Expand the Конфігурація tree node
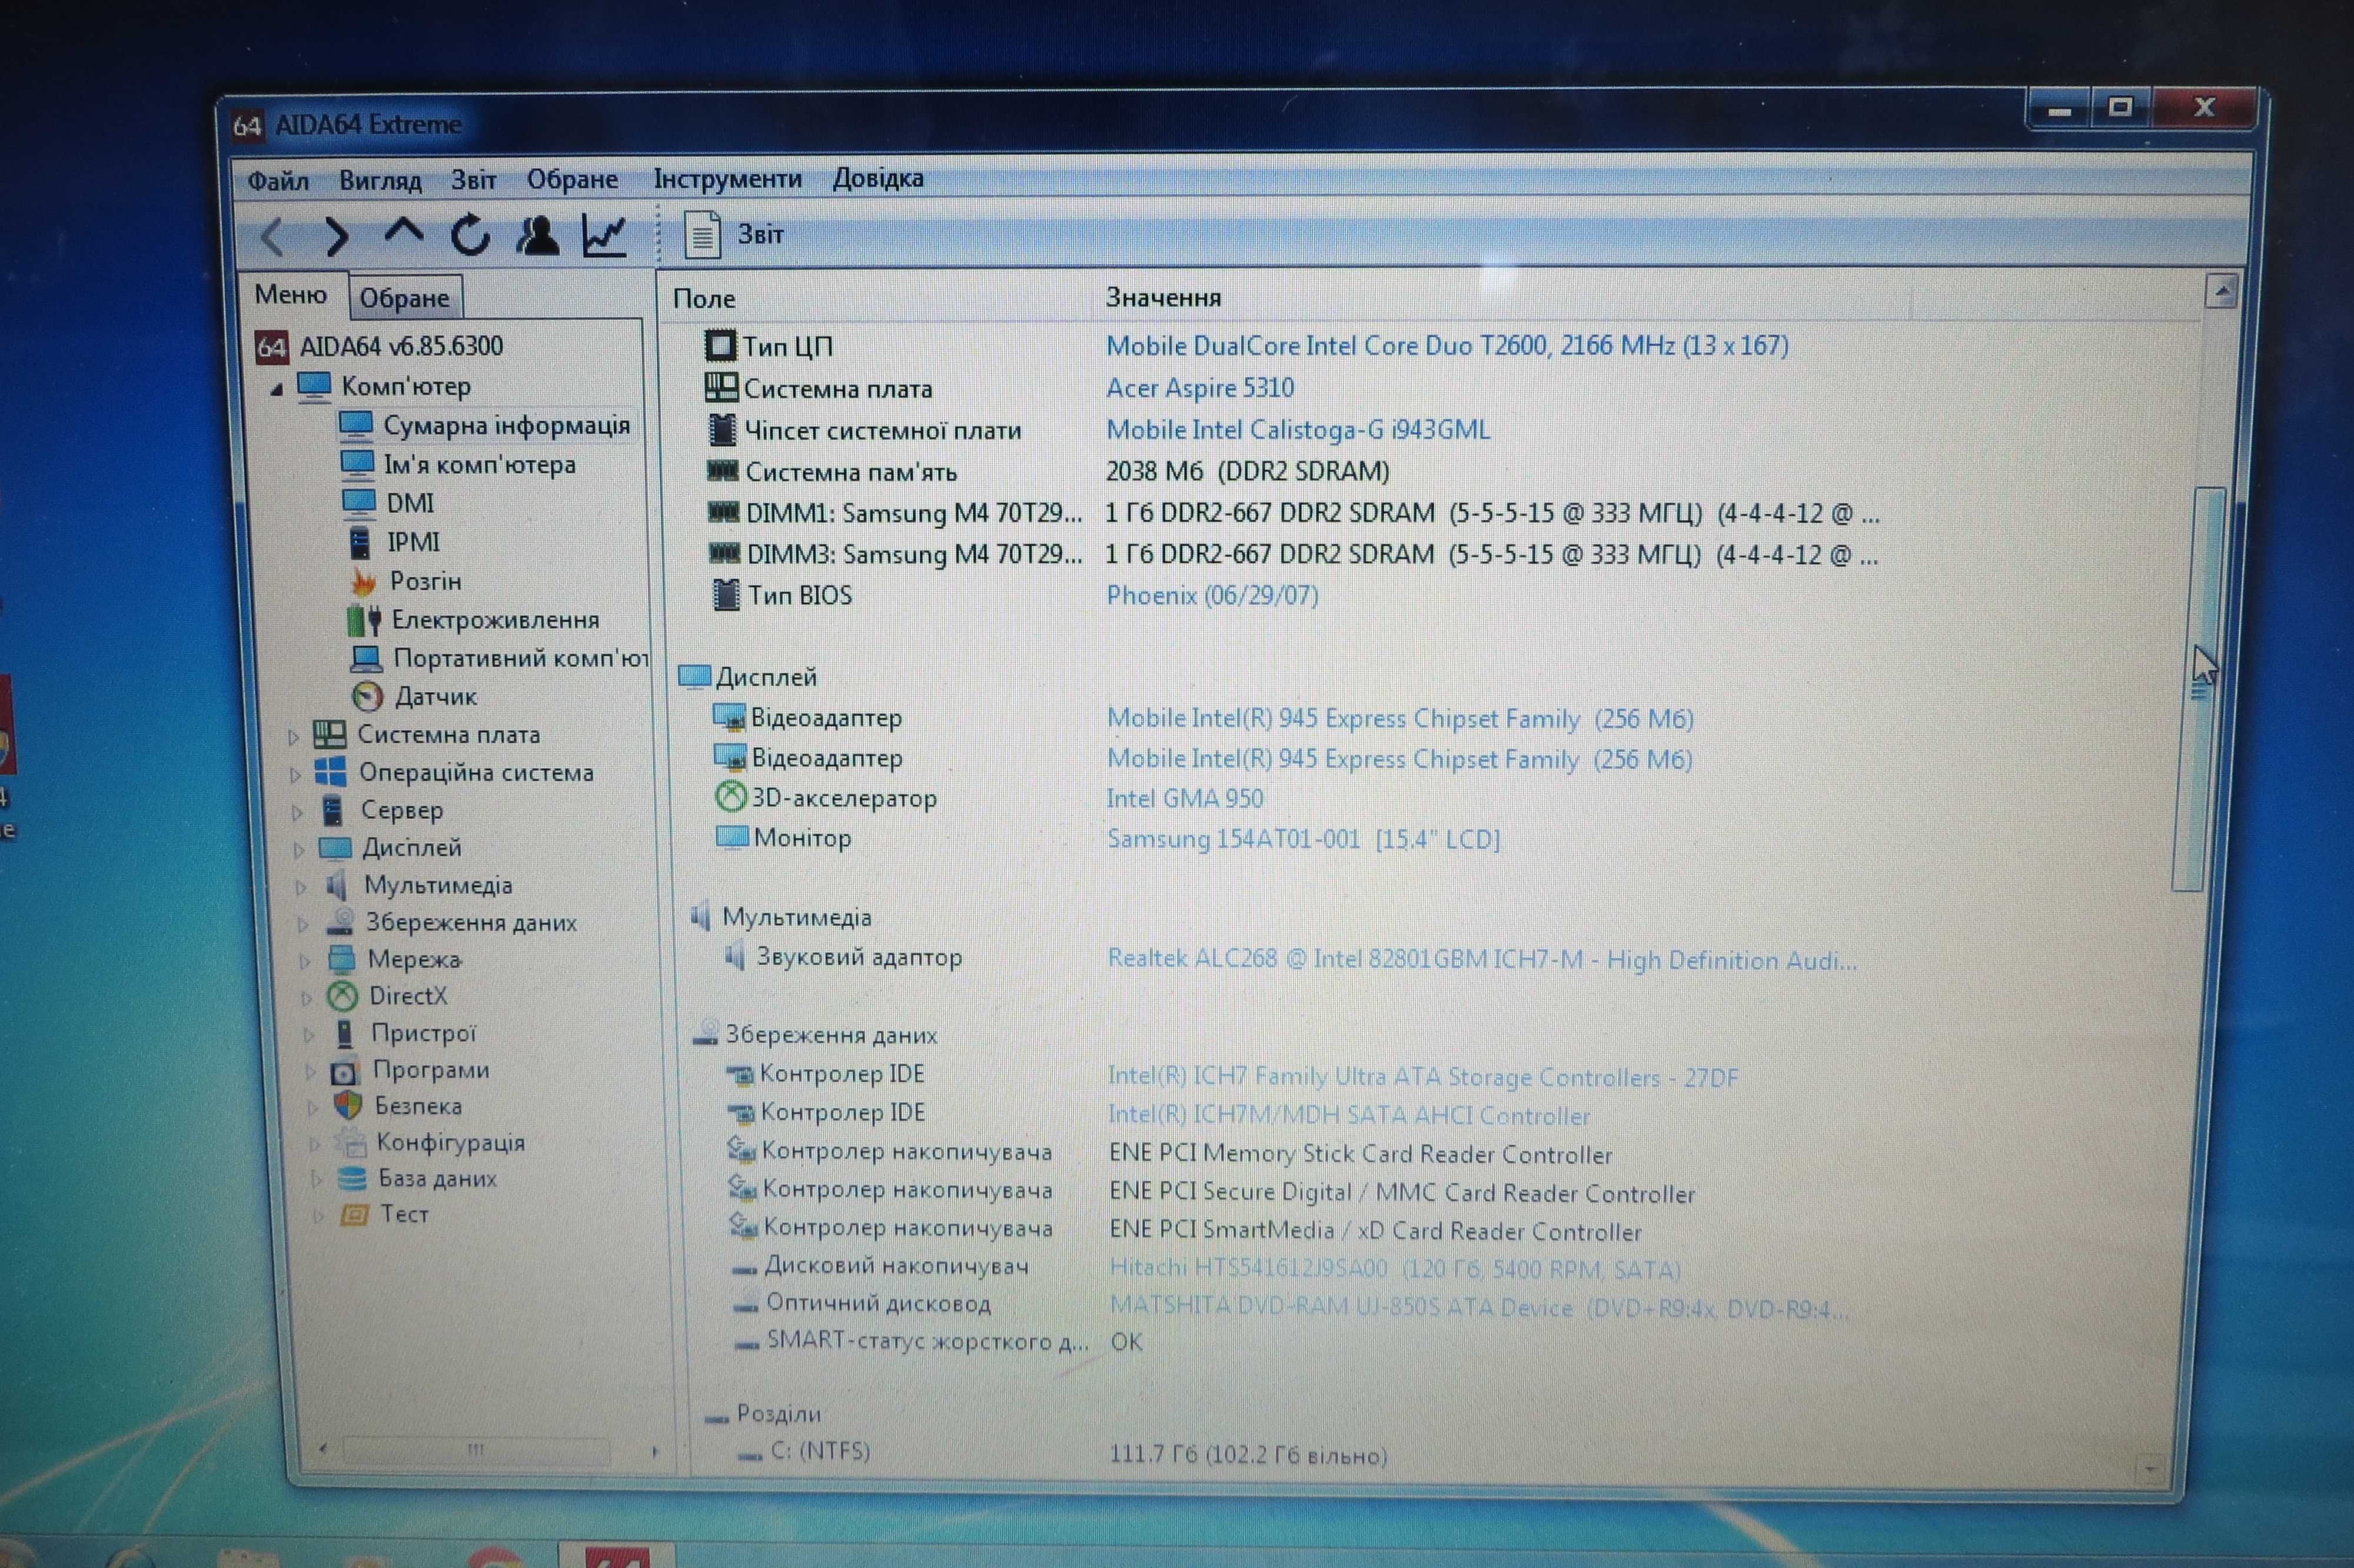This screenshot has width=2354, height=1568. coord(314,1144)
